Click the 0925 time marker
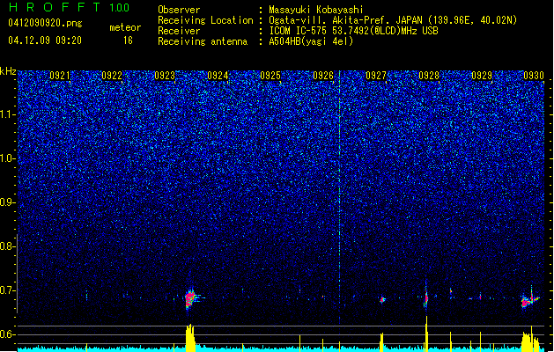The image size is (554, 352). [270, 76]
